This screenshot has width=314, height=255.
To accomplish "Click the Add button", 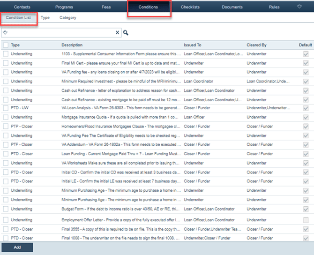I will 17,247.
